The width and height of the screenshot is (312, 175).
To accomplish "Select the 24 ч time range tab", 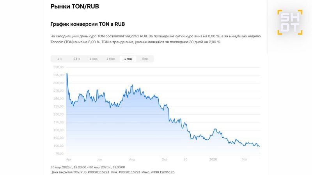I will pyautogui.click(x=76, y=59).
